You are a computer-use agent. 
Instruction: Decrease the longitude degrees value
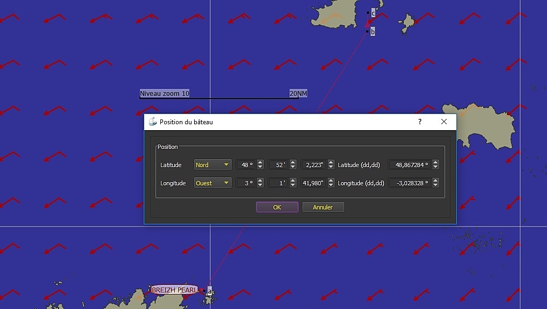point(260,185)
